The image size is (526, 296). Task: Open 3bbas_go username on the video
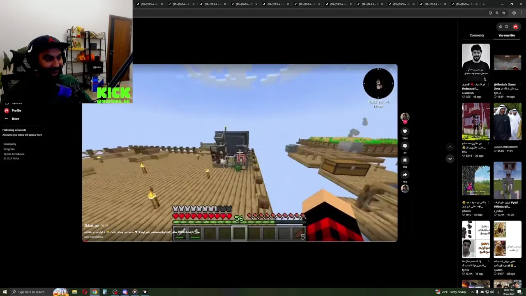(x=91, y=225)
